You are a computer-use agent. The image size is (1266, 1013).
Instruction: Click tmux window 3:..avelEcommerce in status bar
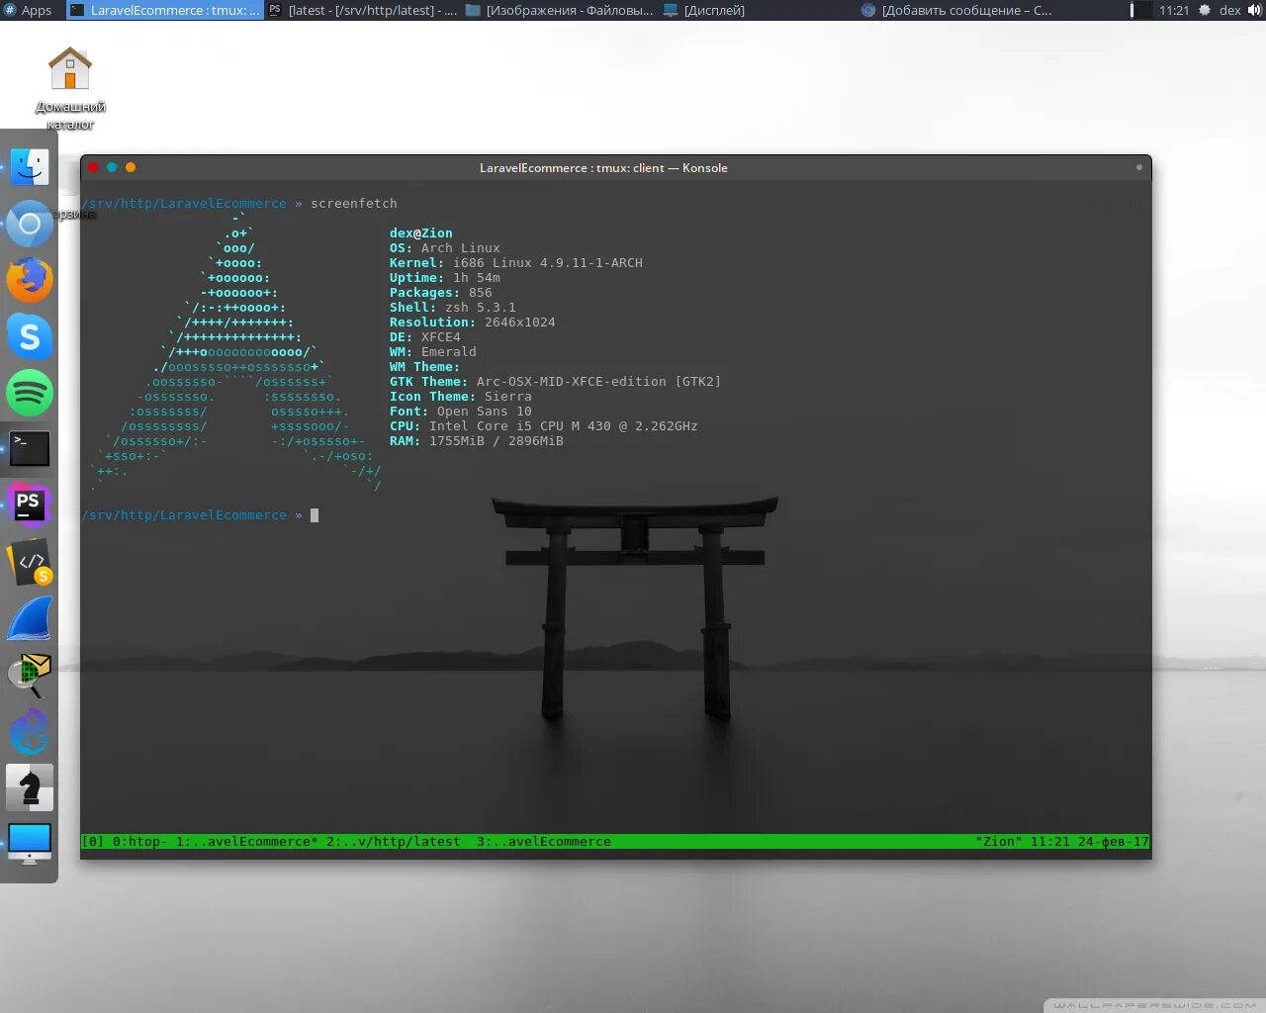click(544, 842)
